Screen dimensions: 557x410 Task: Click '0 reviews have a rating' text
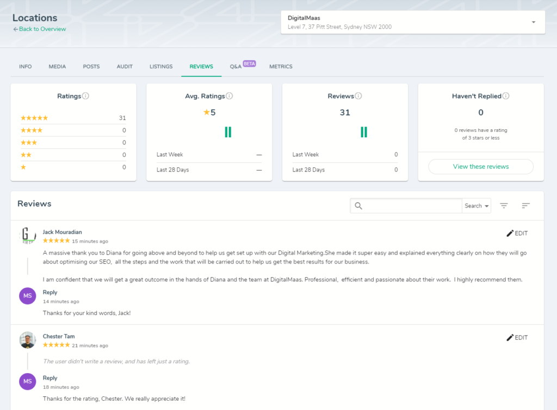point(481,130)
